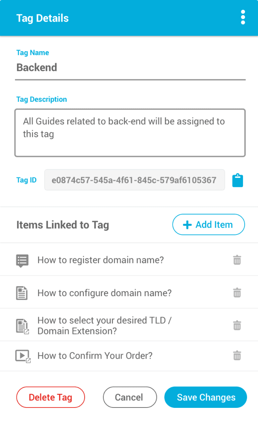Click the Delete Tag button
The height and width of the screenshot is (424, 258).
(x=51, y=397)
